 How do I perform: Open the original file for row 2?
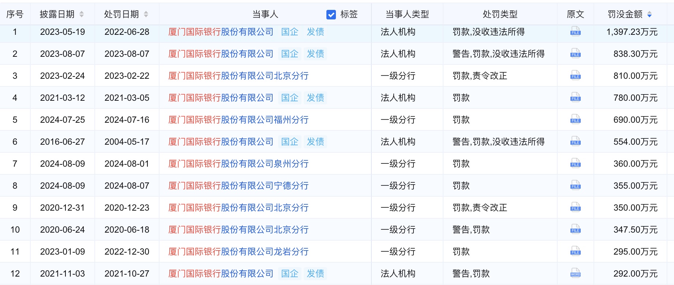click(x=575, y=53)
